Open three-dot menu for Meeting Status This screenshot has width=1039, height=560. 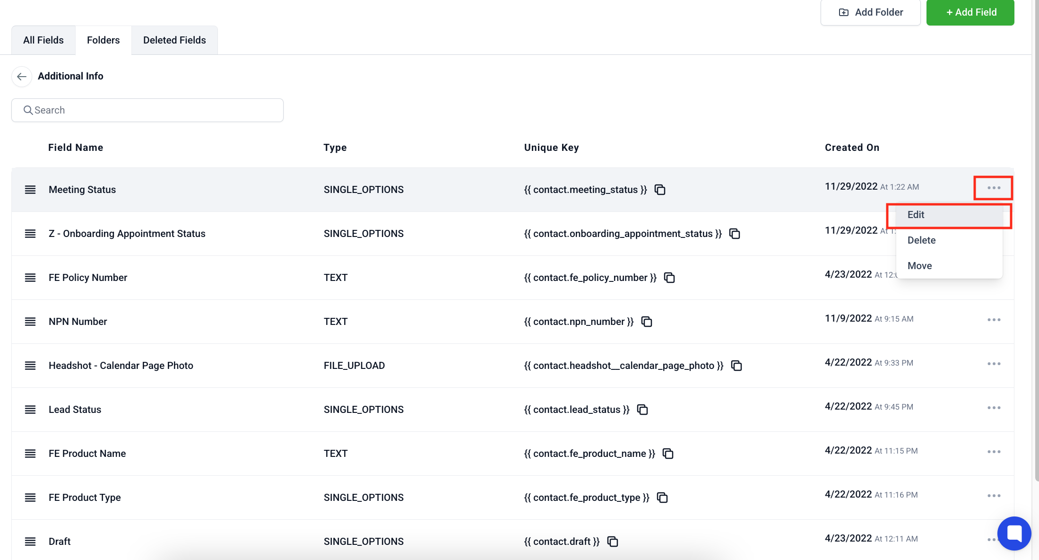[x=994, y=188]
